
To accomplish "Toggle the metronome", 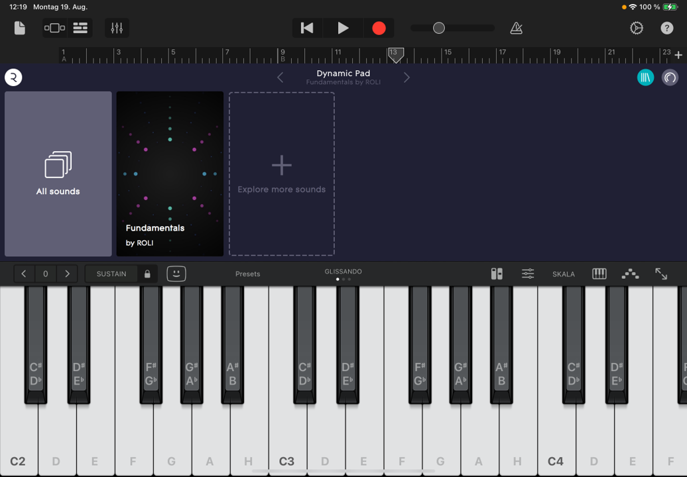I will tap(516, 28).
